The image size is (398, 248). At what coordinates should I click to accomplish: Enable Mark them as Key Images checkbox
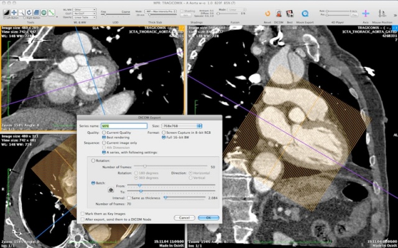[84, 213]
